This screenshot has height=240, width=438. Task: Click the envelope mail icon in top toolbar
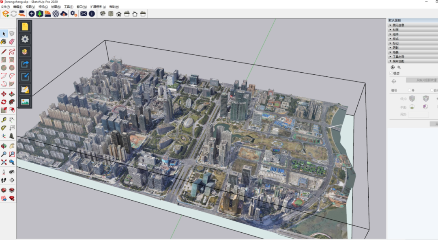click(84, 14)
